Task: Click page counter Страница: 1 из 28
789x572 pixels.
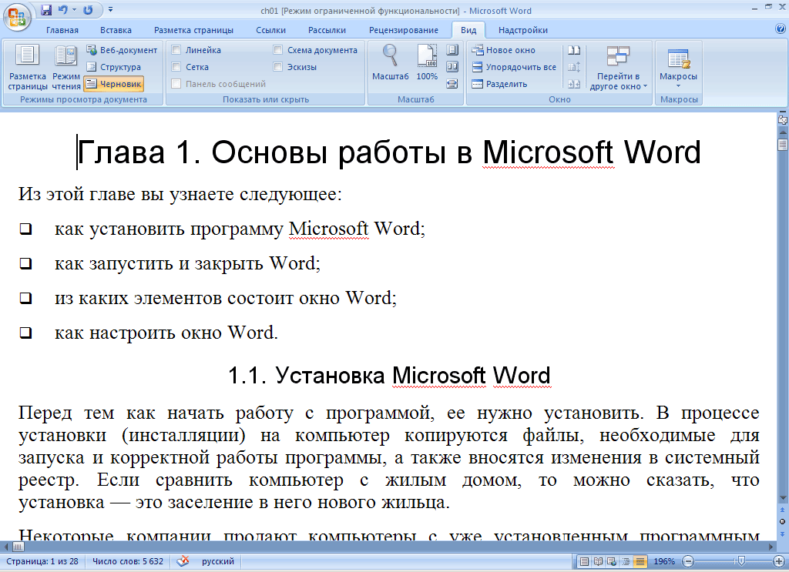Action: [42, 561]
